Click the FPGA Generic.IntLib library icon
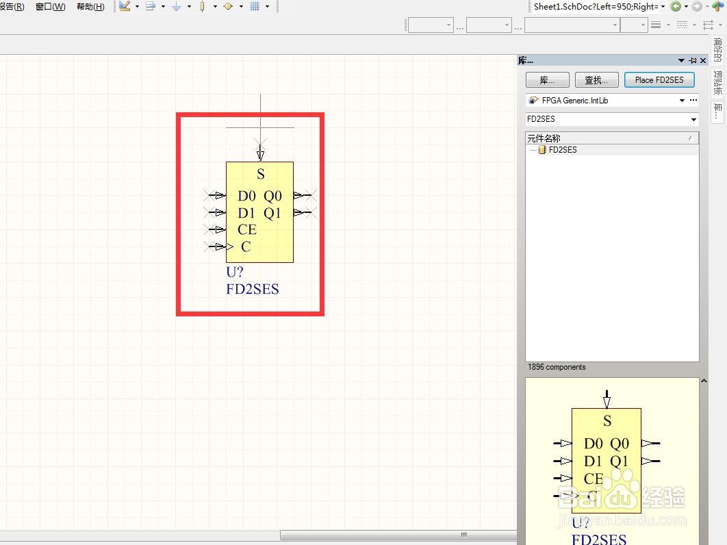The image size is (727, 545). coord(534,100)
